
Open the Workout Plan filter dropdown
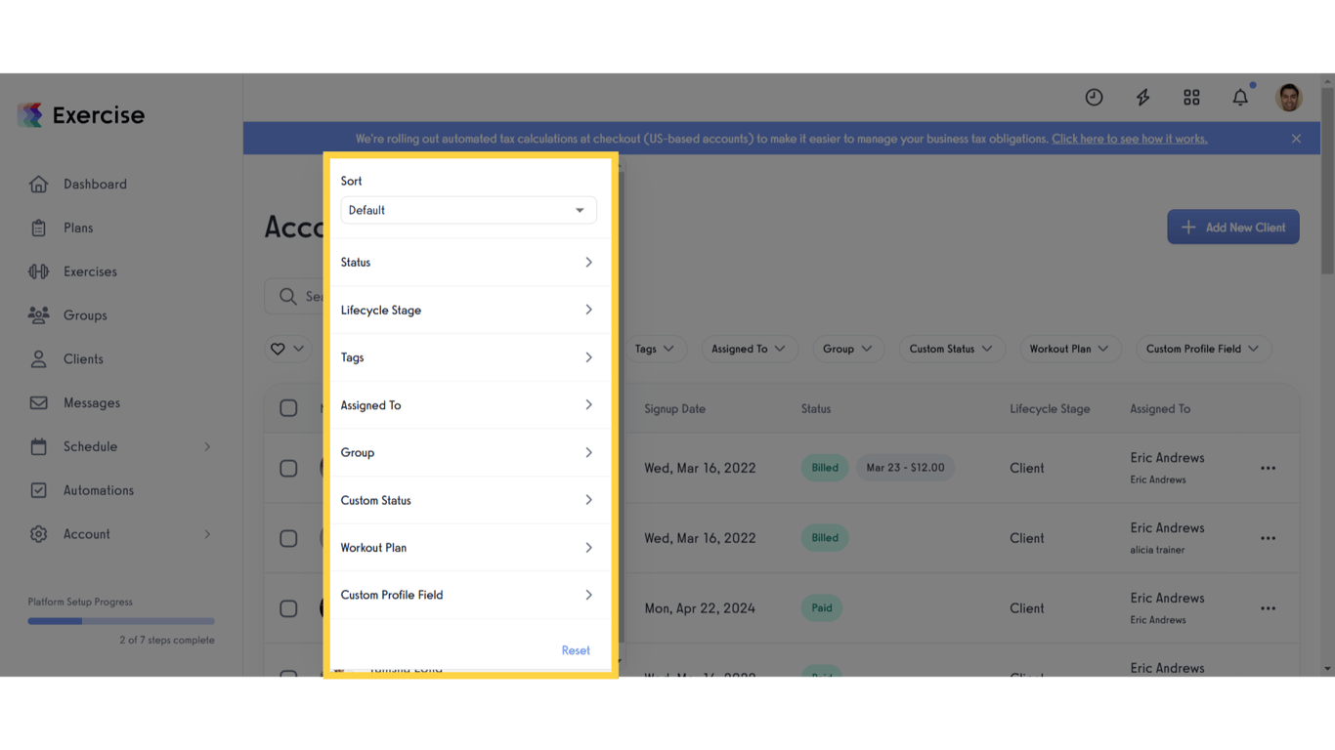(1070, 349)
